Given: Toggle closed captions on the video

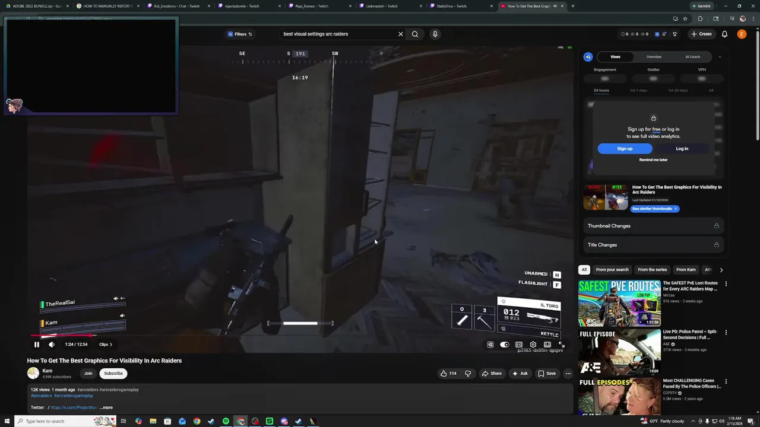Looking at the screenshot, I should coord(519,345).
